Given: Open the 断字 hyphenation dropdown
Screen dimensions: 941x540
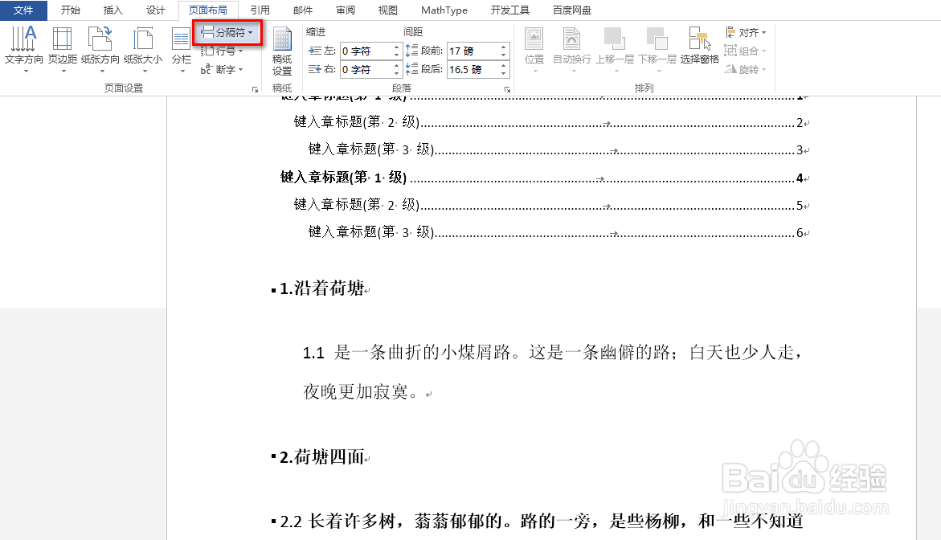Looking at the screenshot, I should coord(222,69).
